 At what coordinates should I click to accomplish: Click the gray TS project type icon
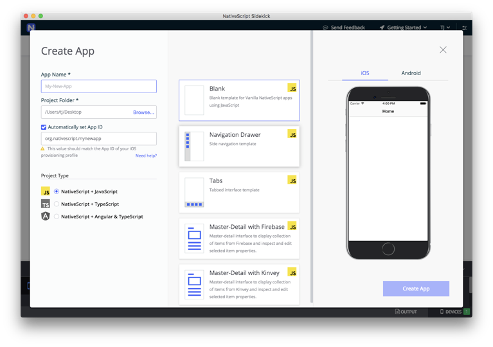coord(46,204)
